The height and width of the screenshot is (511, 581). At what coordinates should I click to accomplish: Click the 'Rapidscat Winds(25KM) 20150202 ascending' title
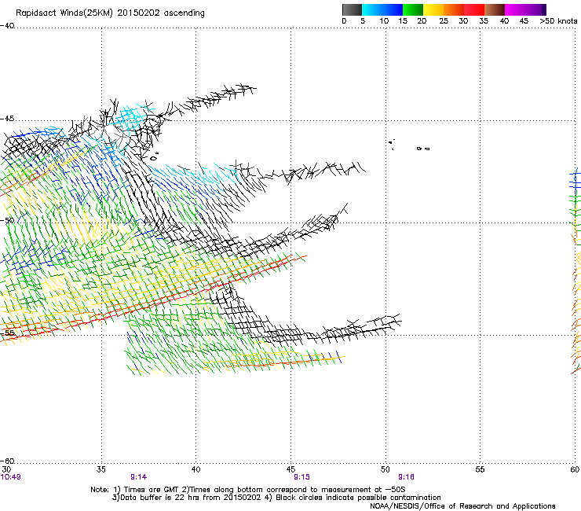click(110, 13)
